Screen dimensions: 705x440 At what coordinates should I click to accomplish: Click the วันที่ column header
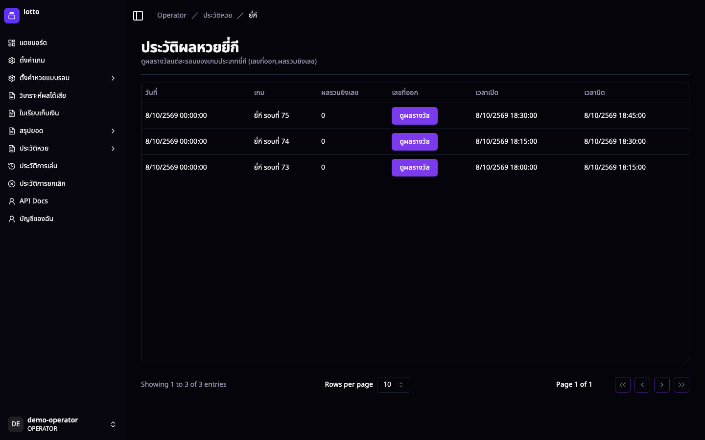[x=151, y=93]
